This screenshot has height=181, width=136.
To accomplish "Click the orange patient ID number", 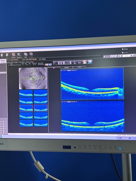I will click(14, 60).
